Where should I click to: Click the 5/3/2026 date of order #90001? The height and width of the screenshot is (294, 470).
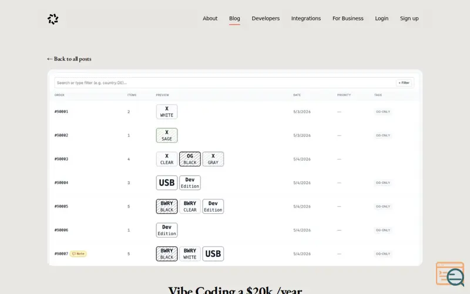[x=302, y=112]
